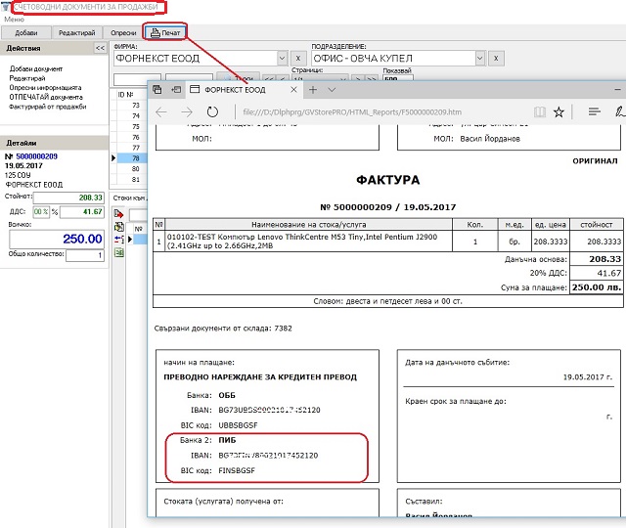The width and height of the screenshot is (626, 528).
Task: Show tab previews chevron in browser
Action: click(332, 90)
